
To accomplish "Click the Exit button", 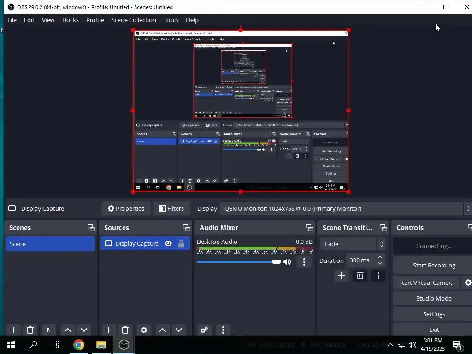I will [x=434, y=330].
